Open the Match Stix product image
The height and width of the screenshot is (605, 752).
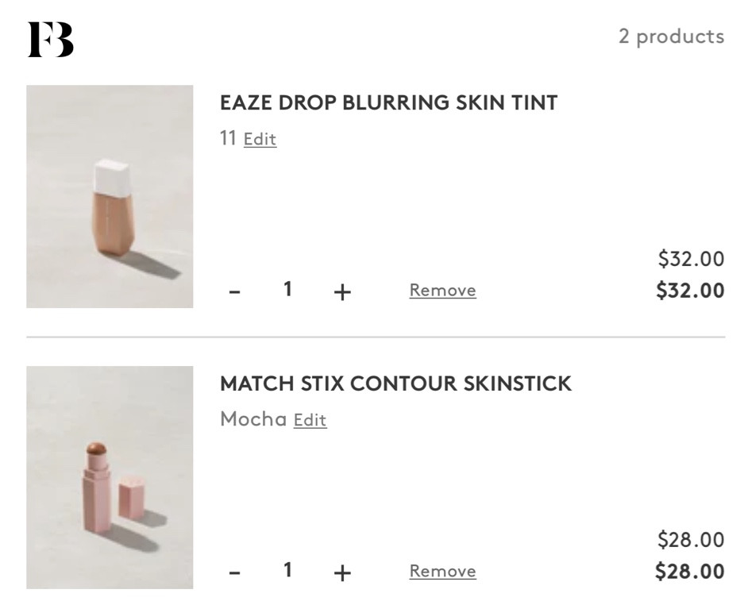coord(109,477)
